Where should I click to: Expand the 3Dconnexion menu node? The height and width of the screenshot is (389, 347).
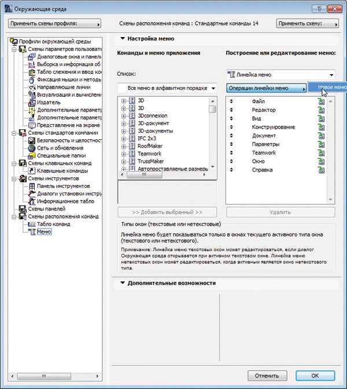point(124,116)
